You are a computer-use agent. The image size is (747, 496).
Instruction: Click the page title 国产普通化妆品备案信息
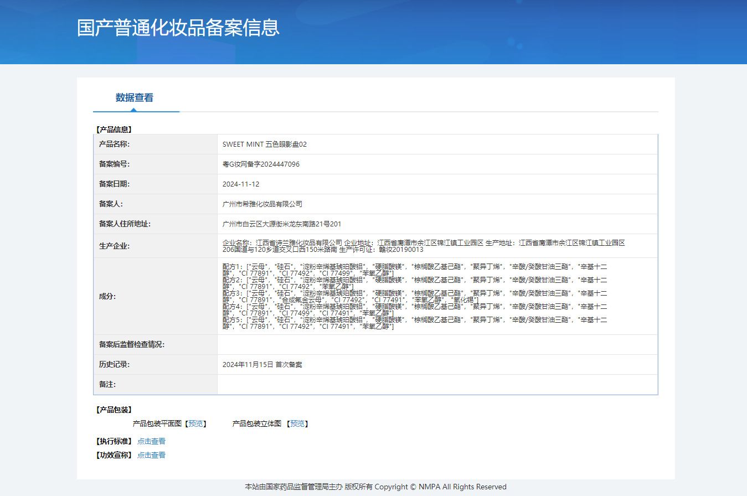[178, 28]
